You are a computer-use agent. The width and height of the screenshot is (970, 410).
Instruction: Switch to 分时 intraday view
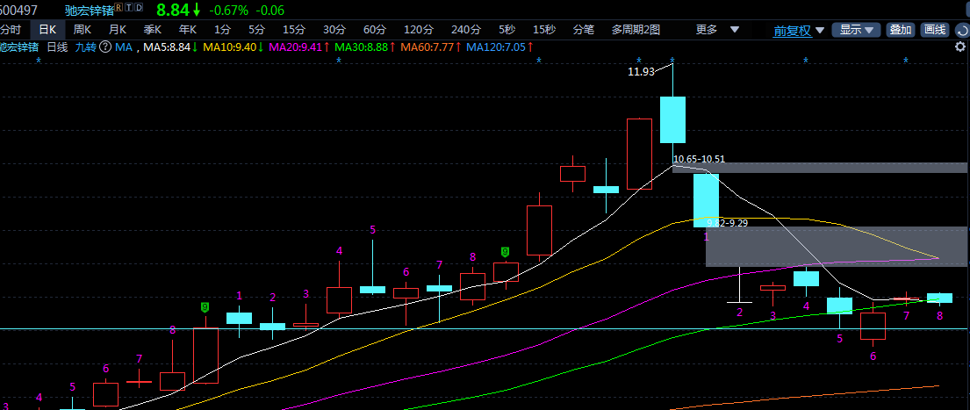(x=11, y=30)
